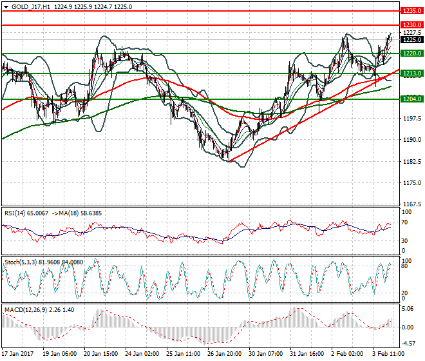The height and width of the screenshot is (361, 425).
Task: Click the 26 Jan 20:00 time label
Action: point(225,354)
